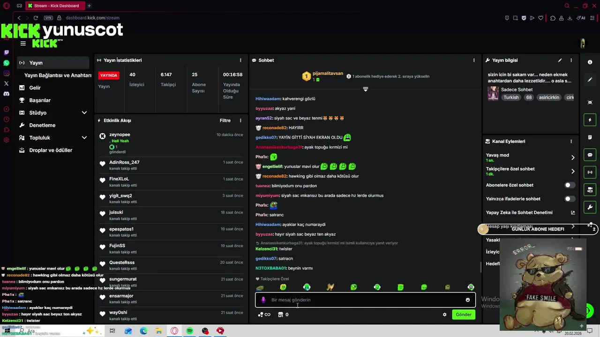Open the info icon in right toolbar
The width and height of the screenshot is (600, 337).
(x=590, y=62)
